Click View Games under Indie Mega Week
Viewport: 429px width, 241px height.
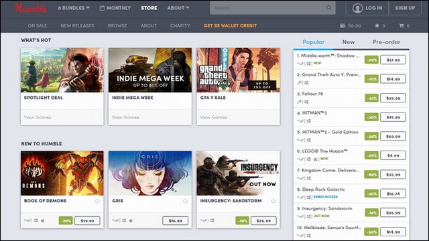(x=125, y=117)
